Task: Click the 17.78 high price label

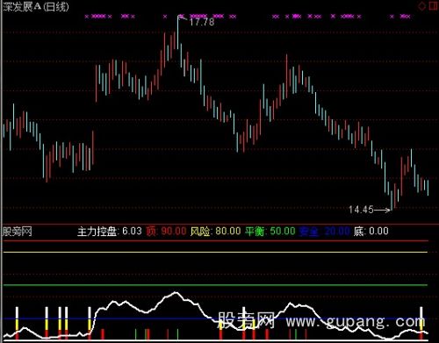Action: pyautogui.click(x=202, y=22)
